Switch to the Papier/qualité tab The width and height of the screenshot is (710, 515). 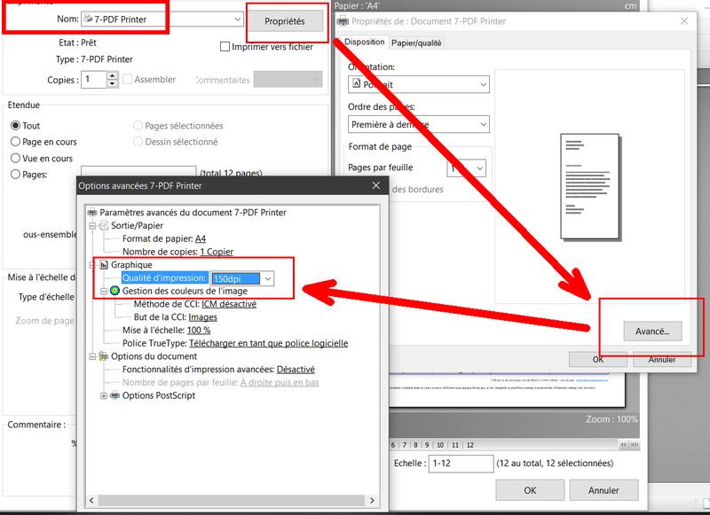coord(415,43)
